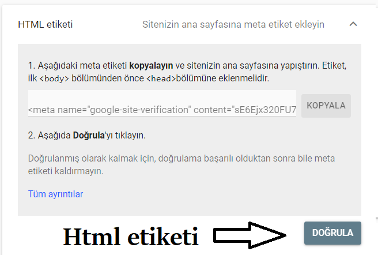Click the bold 'Doğrula' word in step 2
The width and height of the screenshot is (378, 255).
pos(88,136)
